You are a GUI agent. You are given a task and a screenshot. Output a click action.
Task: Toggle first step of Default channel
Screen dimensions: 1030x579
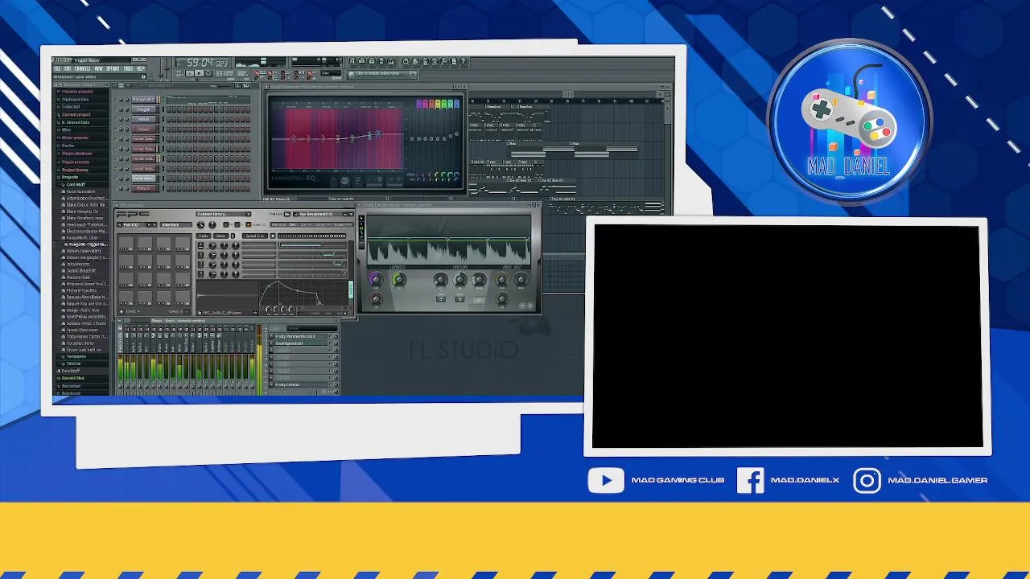(x=169, y=129)
